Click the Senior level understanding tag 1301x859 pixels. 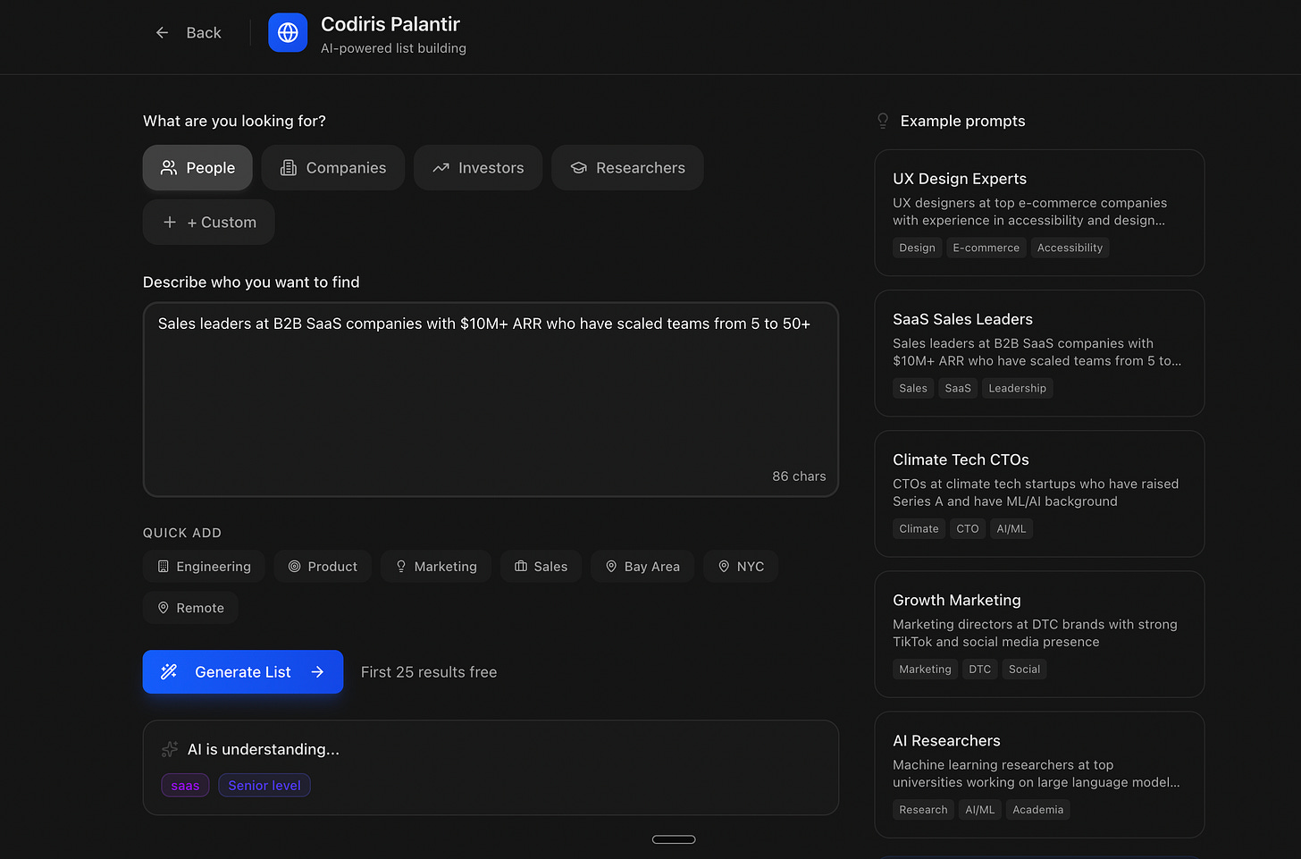pos(264,786)
